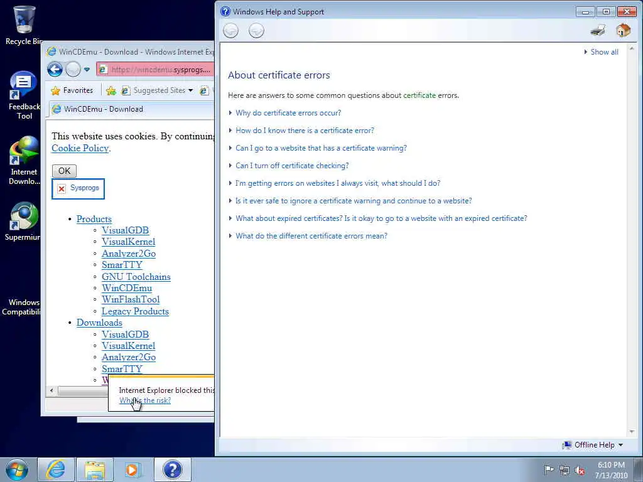This screenshot has width=643, height=482.
Task: Expand 'Can I go to a website that has a certificate warning?'
Action: coord(321,148)
